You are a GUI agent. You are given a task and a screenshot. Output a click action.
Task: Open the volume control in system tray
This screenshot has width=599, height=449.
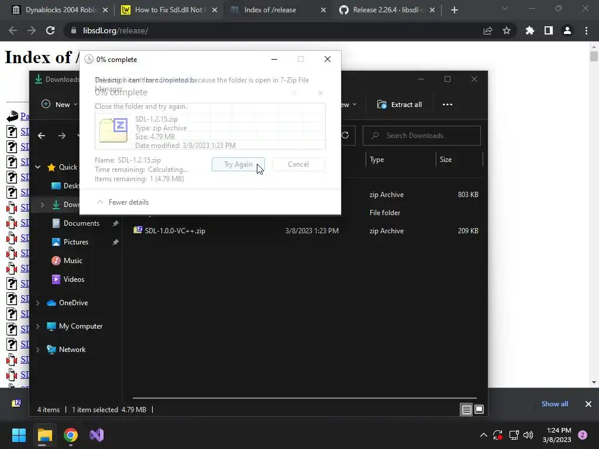coord(528,435)
